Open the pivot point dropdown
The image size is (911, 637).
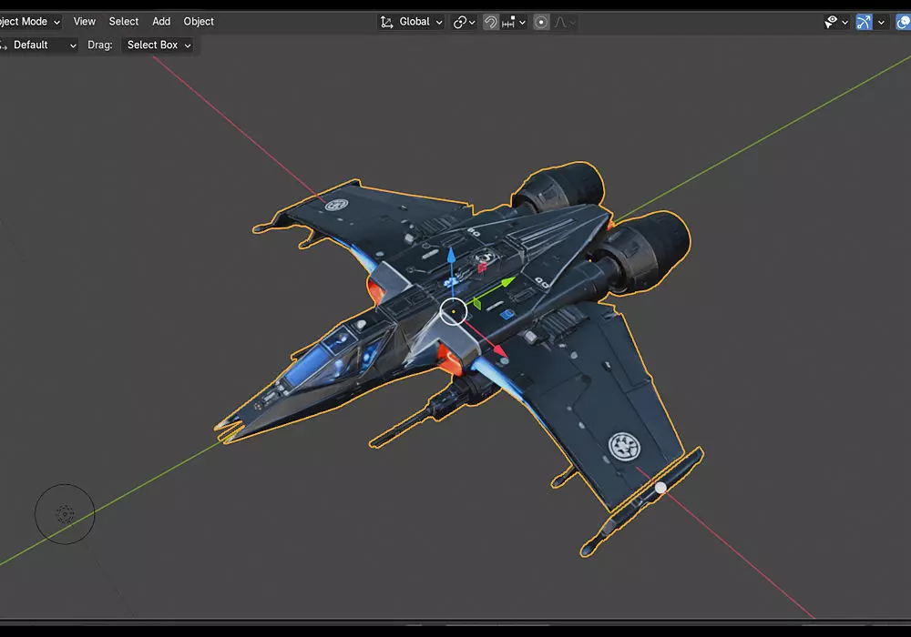[x=465, y=22]
